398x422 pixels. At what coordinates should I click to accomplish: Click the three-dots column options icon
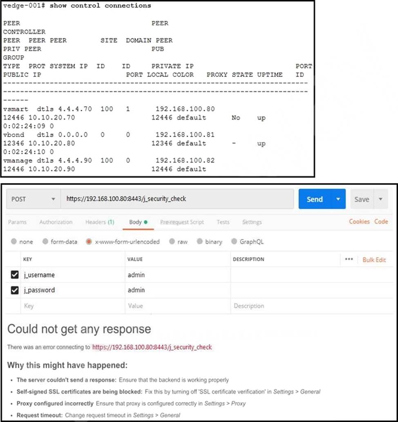349,259
